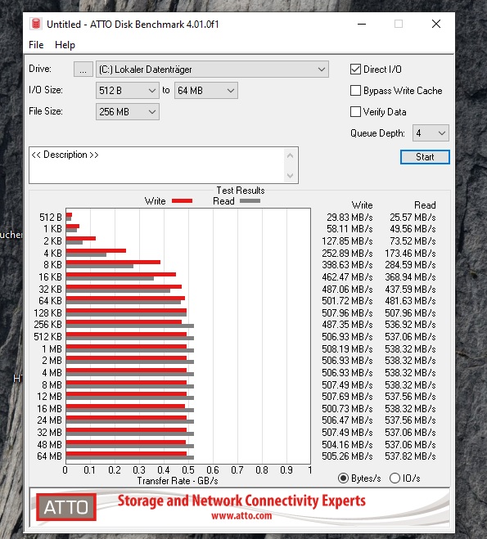Click the Test Results heading
Image resolution: width=487 pixels, height=539 pixels.
click(241, 191)
